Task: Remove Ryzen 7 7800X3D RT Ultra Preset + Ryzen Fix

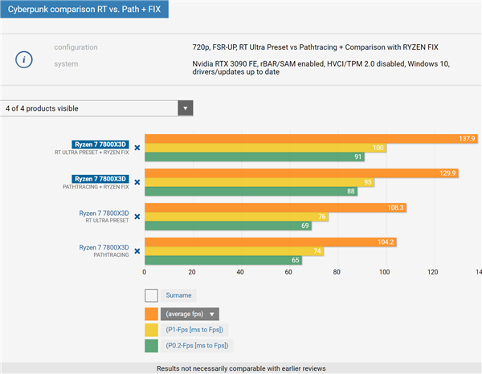Action: click(137, 148)
